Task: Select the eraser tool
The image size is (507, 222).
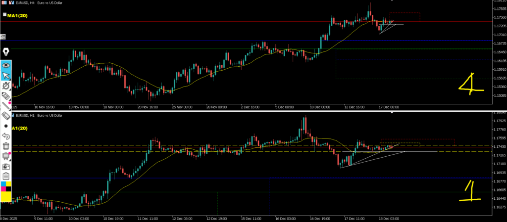Action: (x=6, y=116)
